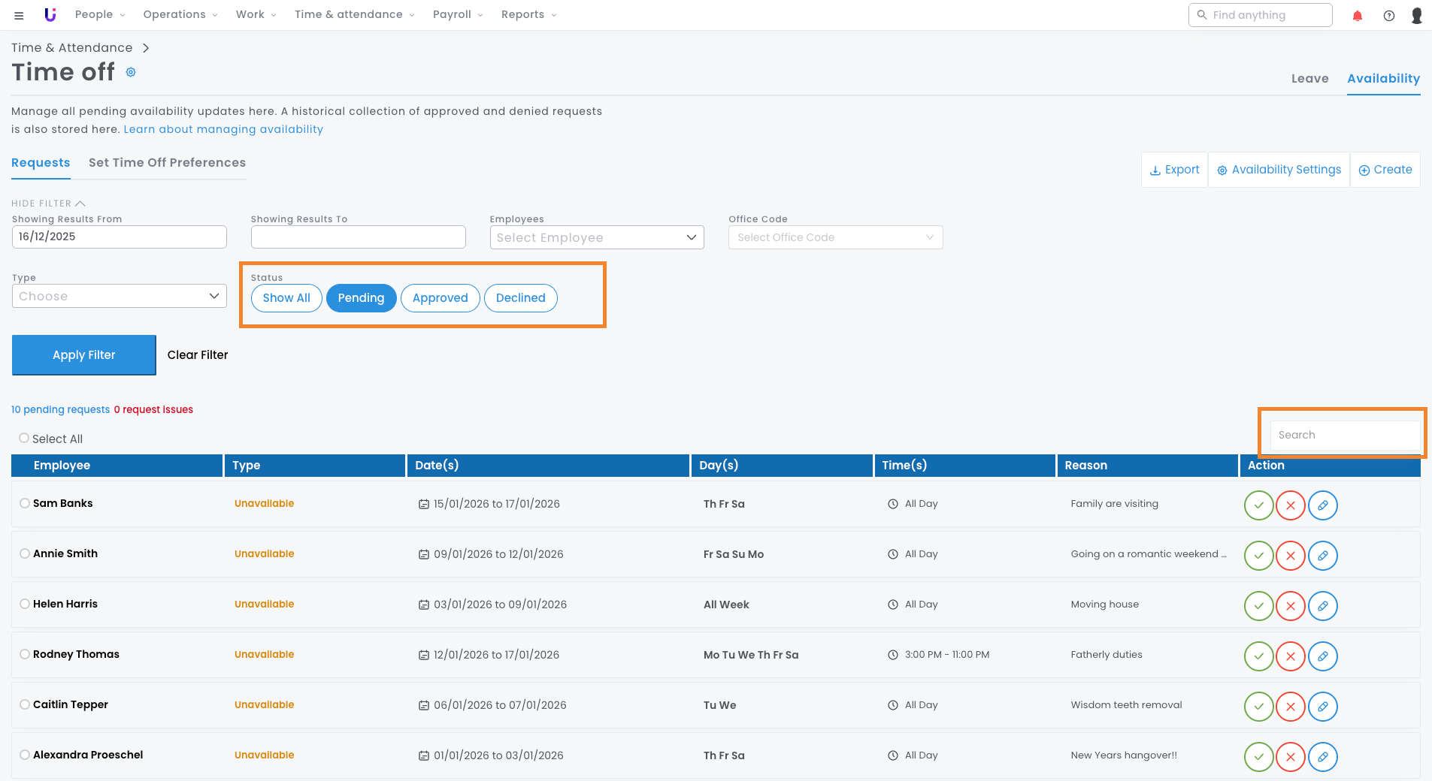The width and height of the screenshot is (1432, 781).
Task: Select Helen Harris' row radio button
Action: (x=25, y=604)
